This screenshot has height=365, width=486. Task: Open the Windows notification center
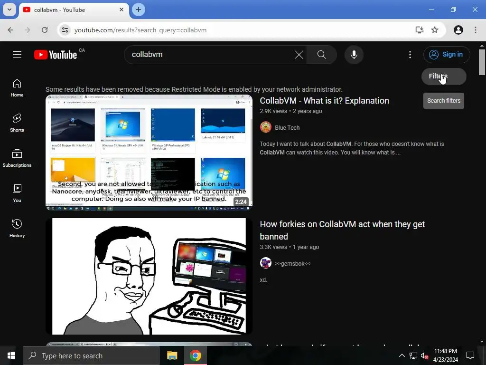tap(470, 355)
